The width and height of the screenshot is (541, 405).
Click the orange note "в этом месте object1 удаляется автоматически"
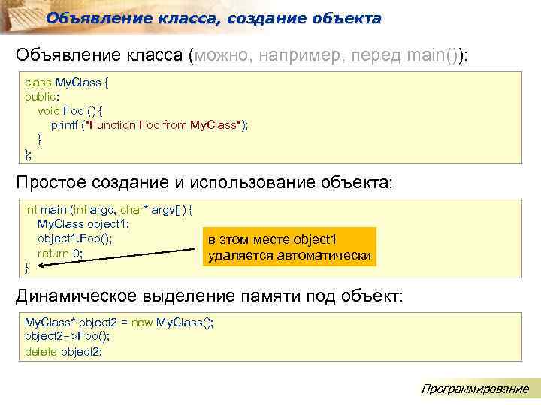[289, 247]
